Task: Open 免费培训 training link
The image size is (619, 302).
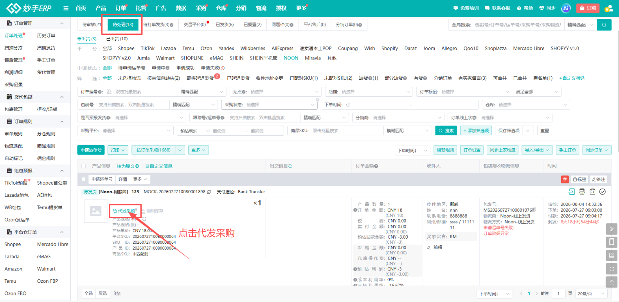Action: tap(466, 8)
